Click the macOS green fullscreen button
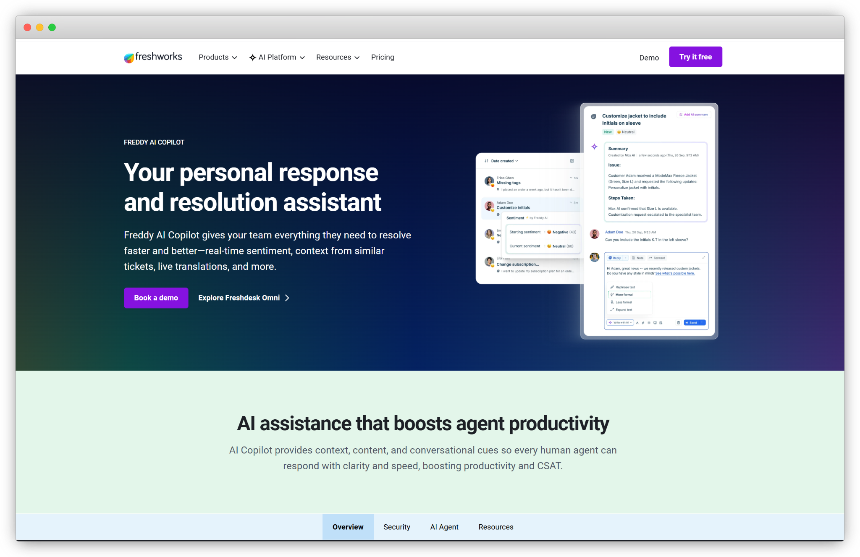Screen dimensions: 860x557 52,27
